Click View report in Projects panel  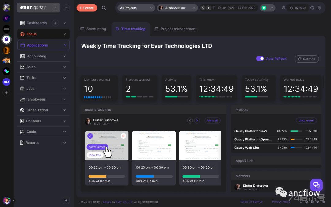(x=306, y=121)
